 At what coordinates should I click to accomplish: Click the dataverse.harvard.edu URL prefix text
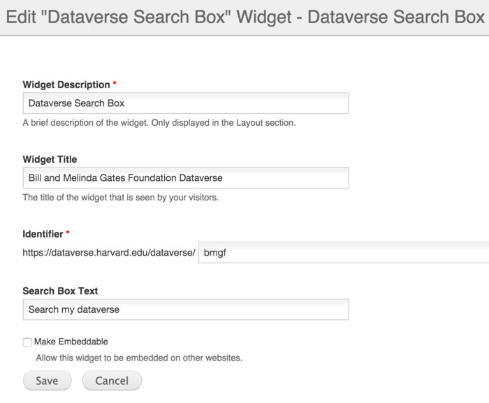coord(109,252)
